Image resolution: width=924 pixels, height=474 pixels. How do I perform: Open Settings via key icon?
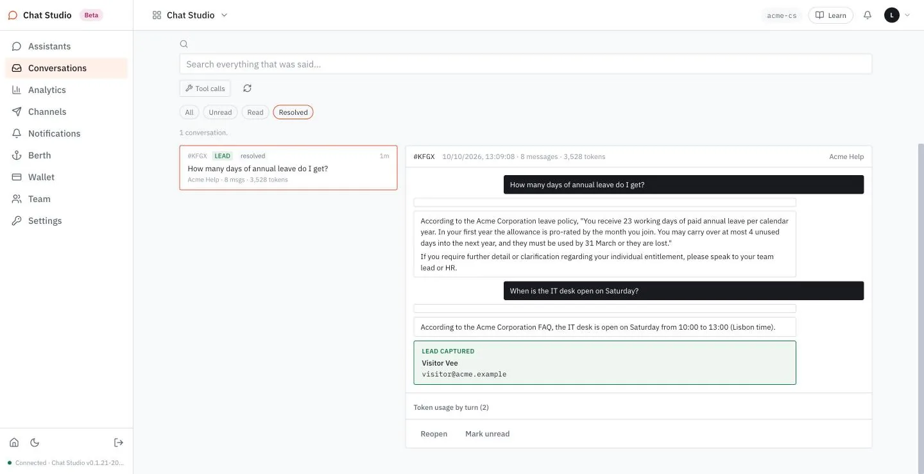[x=66, y=221]
